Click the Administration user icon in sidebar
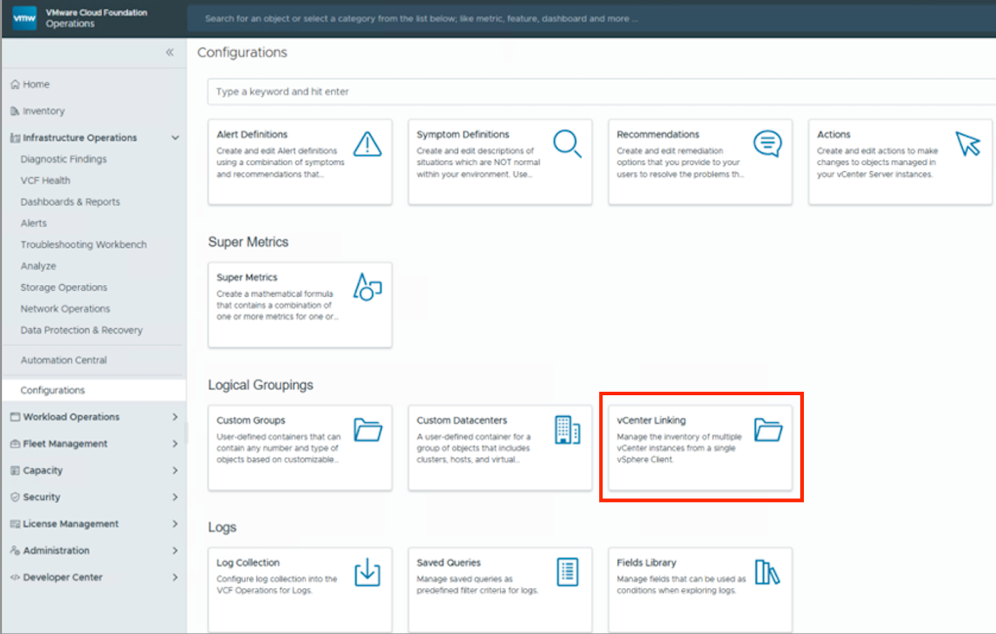Image resolution: width=996 pixels, height=634 pixels. pos(15,550)
